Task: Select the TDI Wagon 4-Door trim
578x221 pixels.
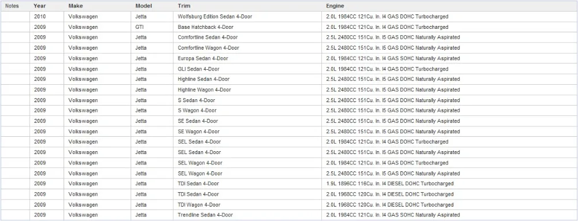Action: pyautogui.click(x=199, y=204)
